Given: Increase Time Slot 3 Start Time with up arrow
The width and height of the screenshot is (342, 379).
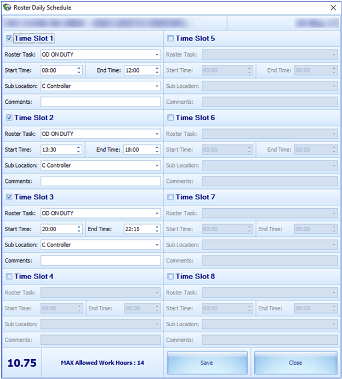Looking at the screenshot, I should point(79,227).
